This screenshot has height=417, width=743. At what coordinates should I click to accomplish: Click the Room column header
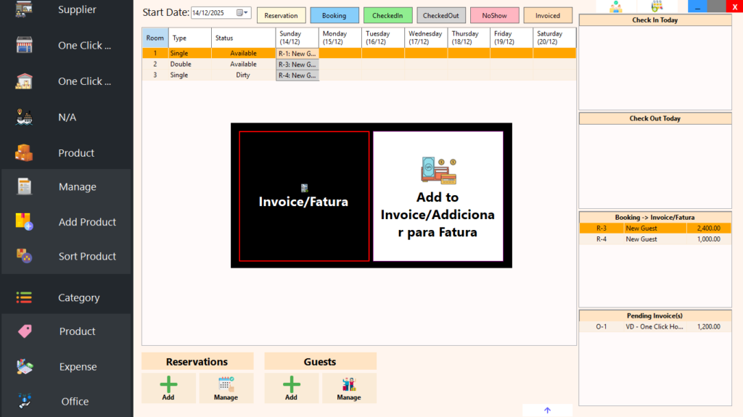155,38
